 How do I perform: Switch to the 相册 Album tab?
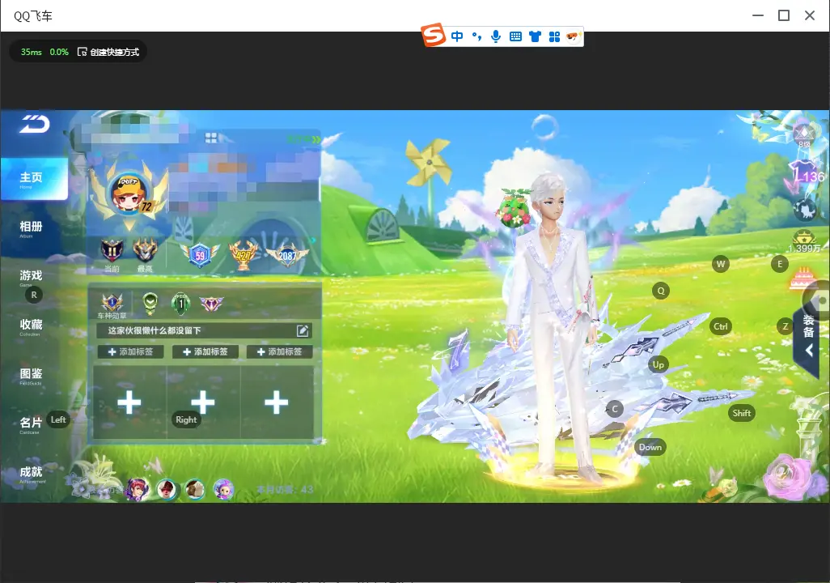pyautogui.click(x=32, y=228)
